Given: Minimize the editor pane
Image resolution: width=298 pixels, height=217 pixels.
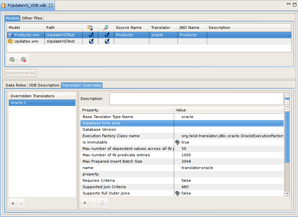Looking at the screenshot, I should [x=289, y=4].
